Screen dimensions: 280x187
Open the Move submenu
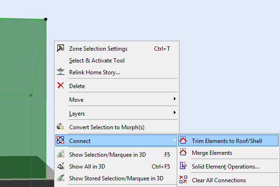[117, 100]
